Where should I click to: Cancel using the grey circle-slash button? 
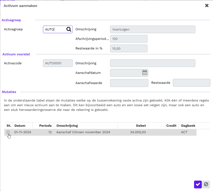[206, 184]
